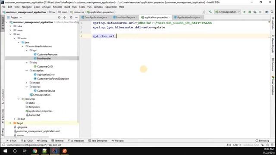Screen dimensions: 276x155
Task: Open the orange app on the taskbar
Action: coord(65,151)
